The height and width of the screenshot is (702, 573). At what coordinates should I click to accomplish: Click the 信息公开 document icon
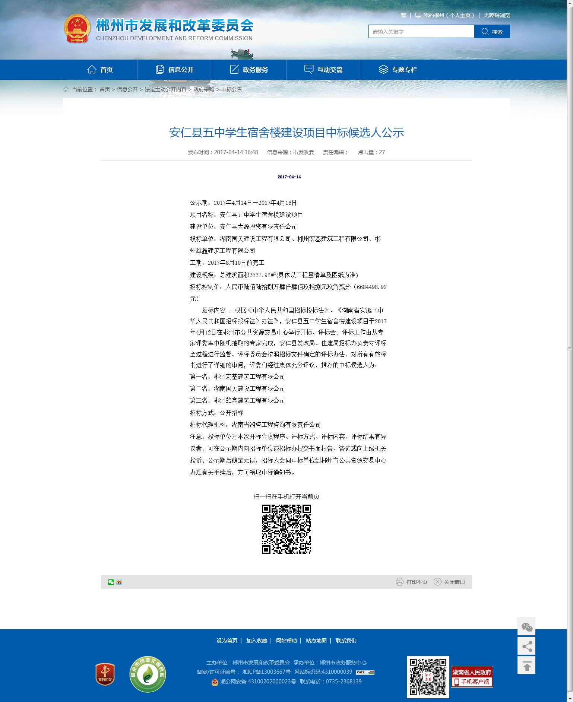[x=160, y=69]
